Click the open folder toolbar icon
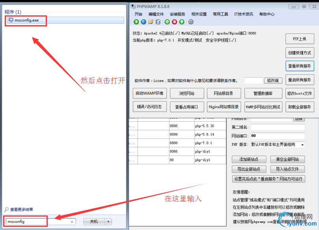Image resolution: width=319 pixels, height=230 pixels. pos(151,22)
